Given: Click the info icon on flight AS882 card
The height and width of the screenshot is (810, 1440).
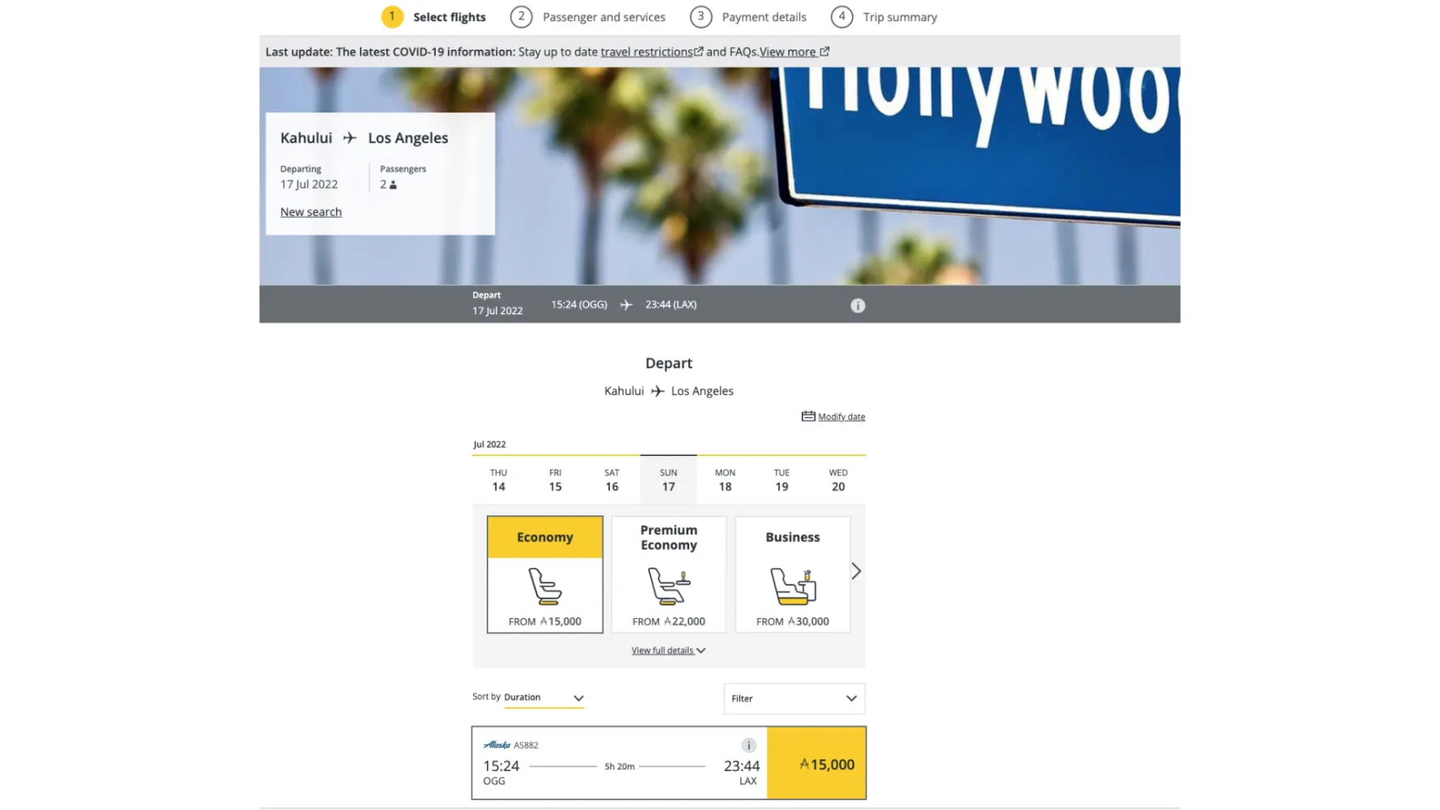Looking at the screenshot, I should pyautogui.click(x=748, y=745).
